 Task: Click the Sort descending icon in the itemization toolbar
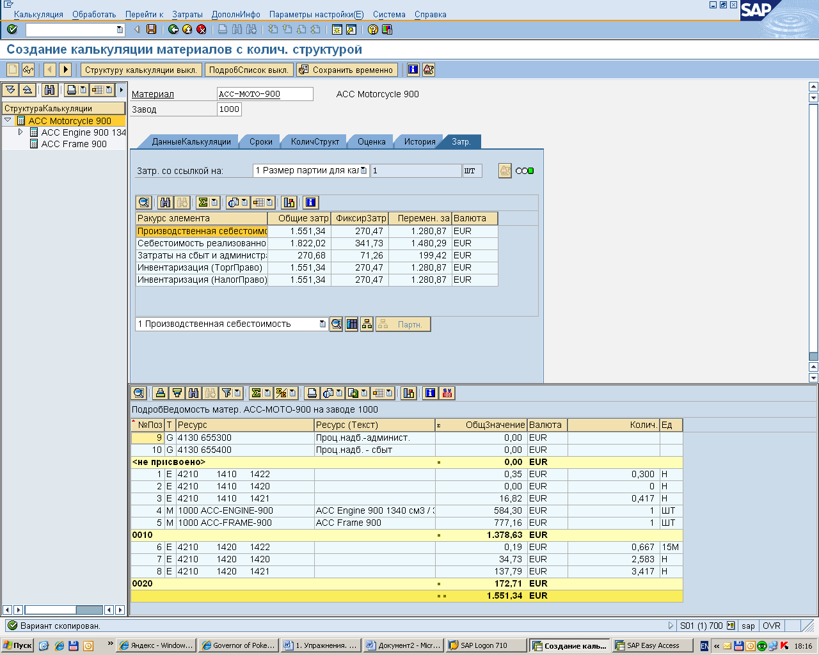[177, 393]
